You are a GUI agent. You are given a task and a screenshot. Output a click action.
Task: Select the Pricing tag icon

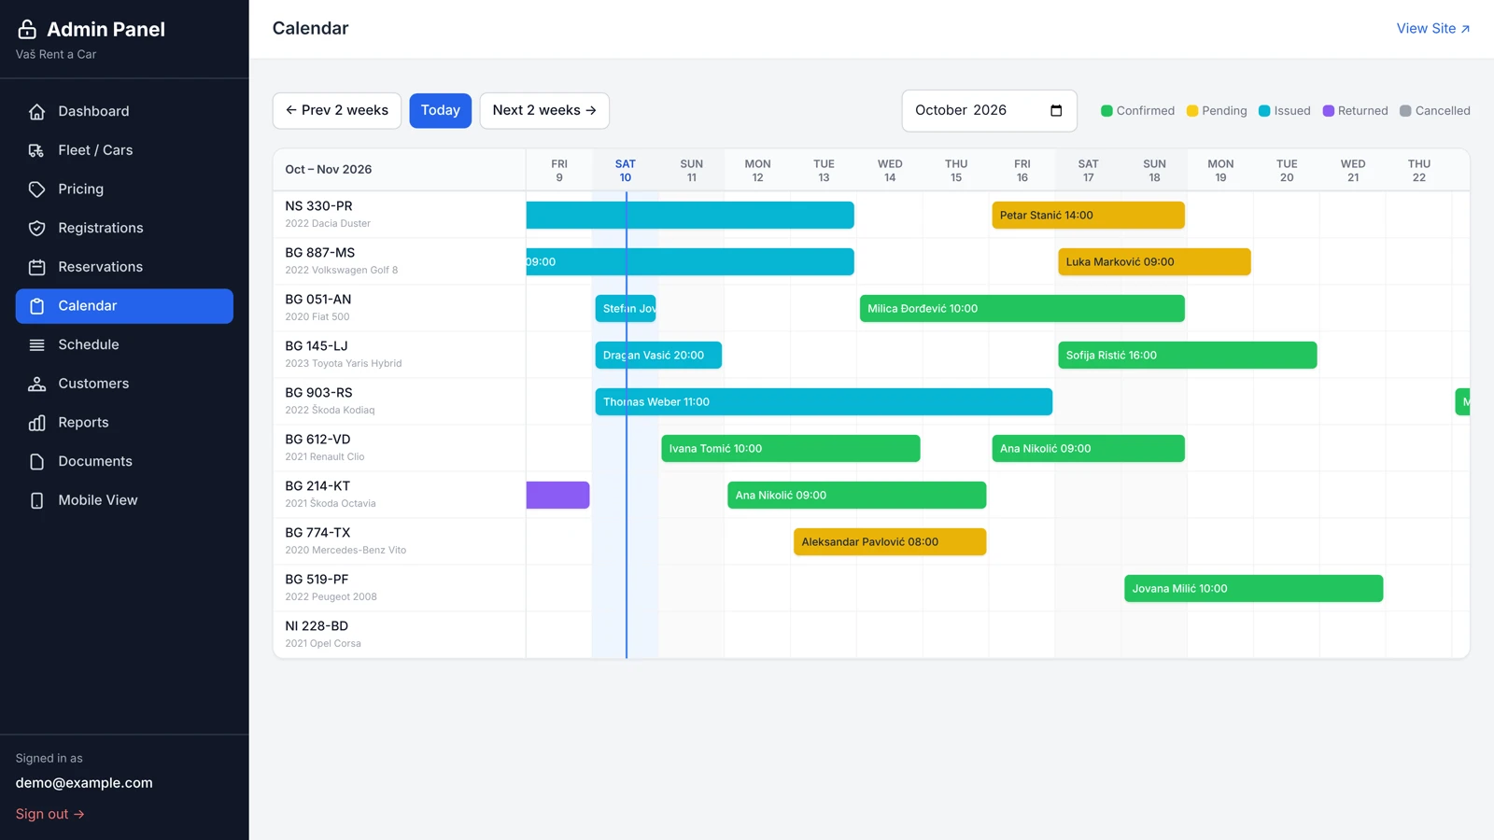36,189
